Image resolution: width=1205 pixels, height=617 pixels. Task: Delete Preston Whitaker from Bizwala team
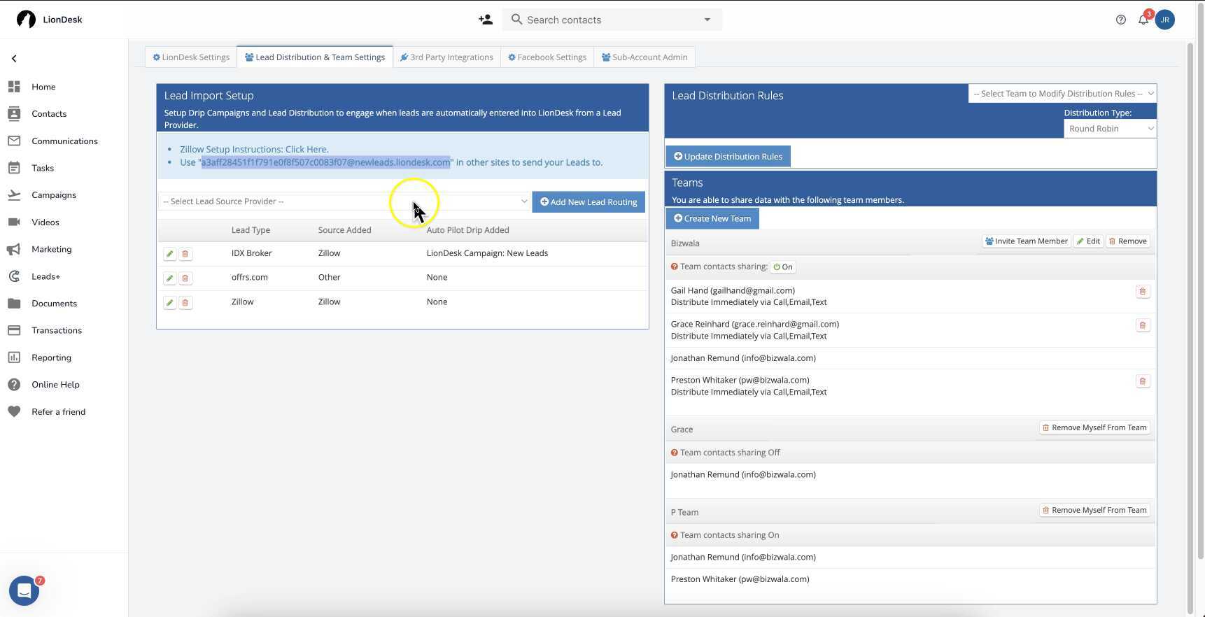1142,381
